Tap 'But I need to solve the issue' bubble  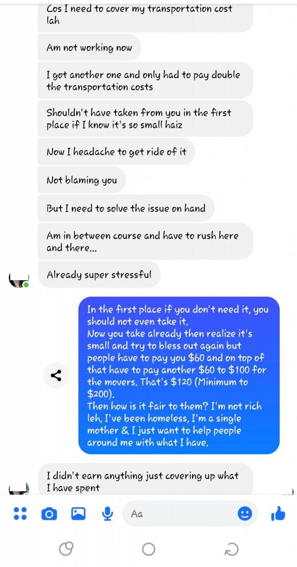[126, 208]
